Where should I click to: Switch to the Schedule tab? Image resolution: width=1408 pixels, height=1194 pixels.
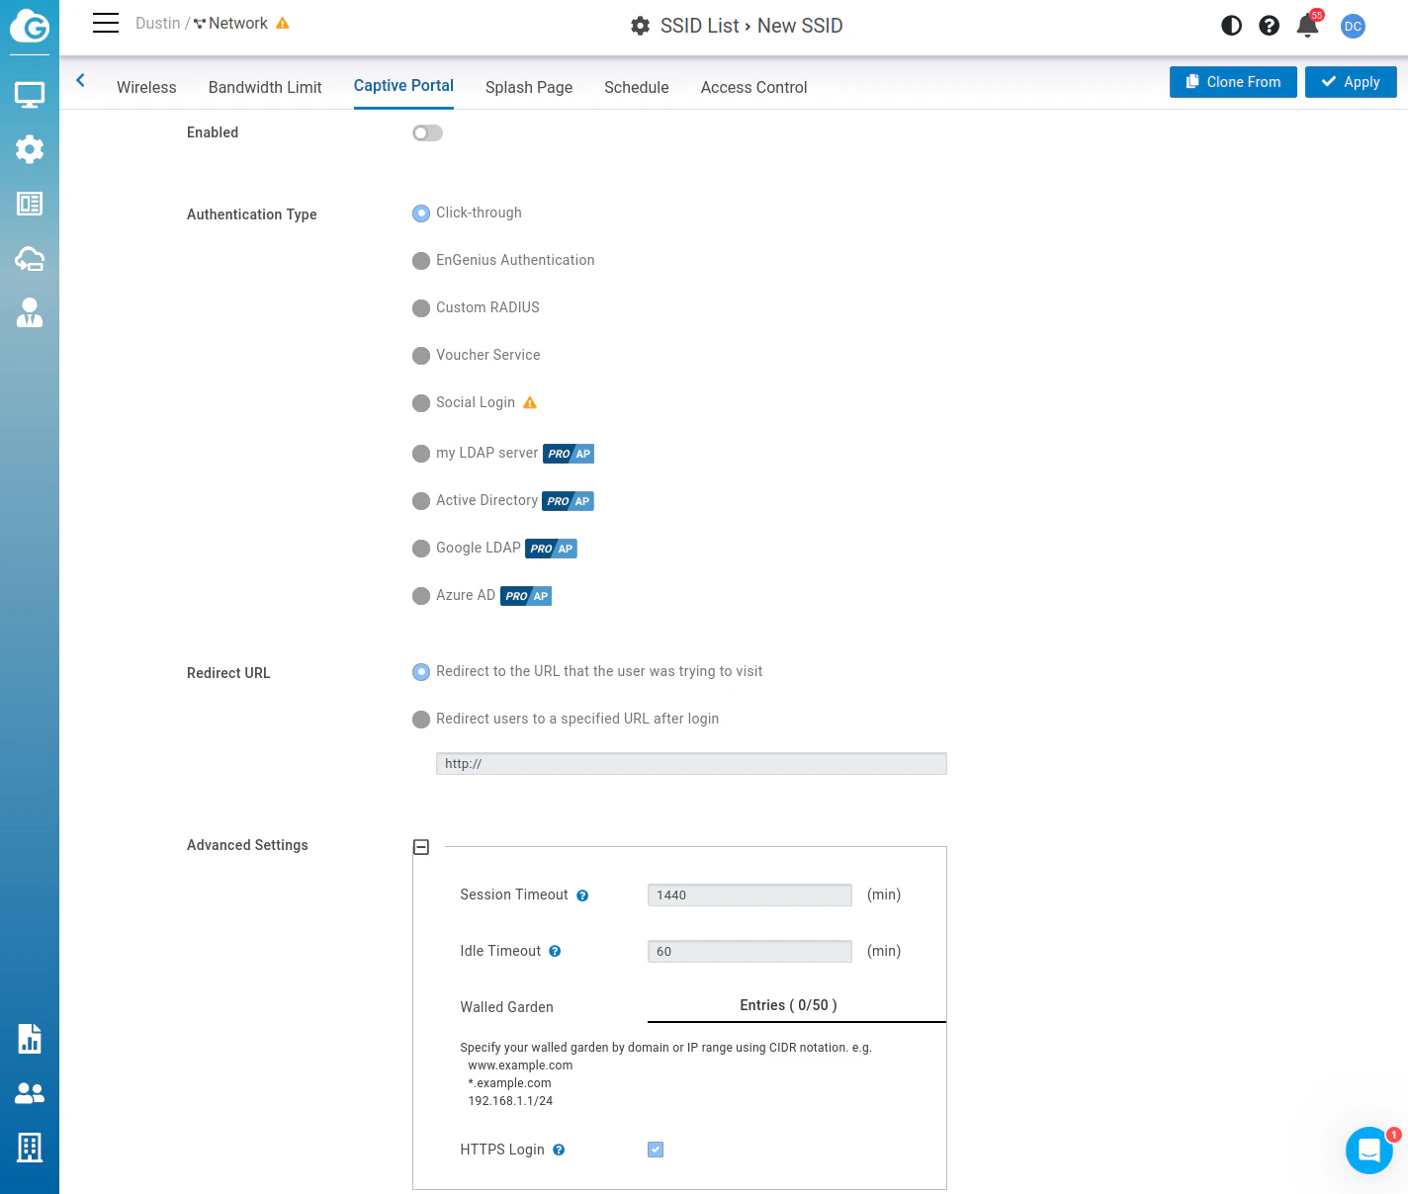[x=637, y=87]
